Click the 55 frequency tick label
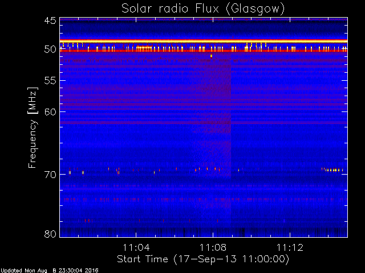Viewport: 365px width, 273px height. [x=50, y=81]
